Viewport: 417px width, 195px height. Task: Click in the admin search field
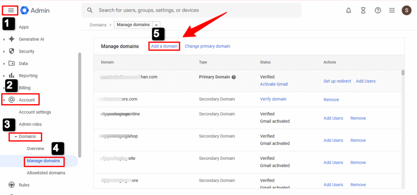click(195, 10)
